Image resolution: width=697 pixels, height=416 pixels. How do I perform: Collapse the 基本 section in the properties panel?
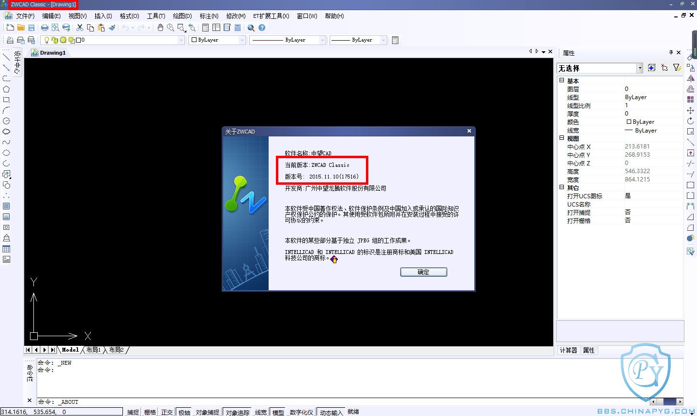click(x=562, y=80)
